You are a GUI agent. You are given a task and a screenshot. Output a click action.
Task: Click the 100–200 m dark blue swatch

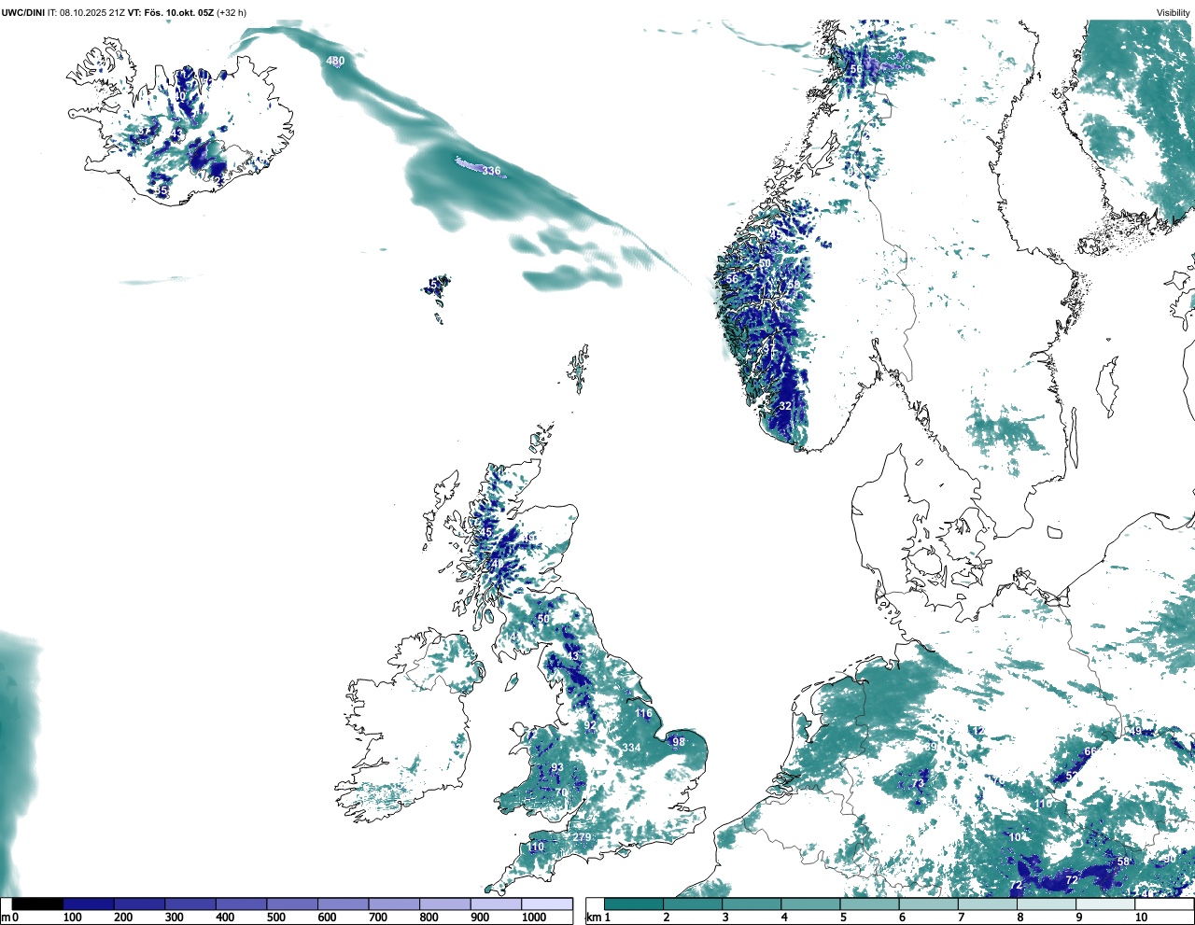coord(89,904)
